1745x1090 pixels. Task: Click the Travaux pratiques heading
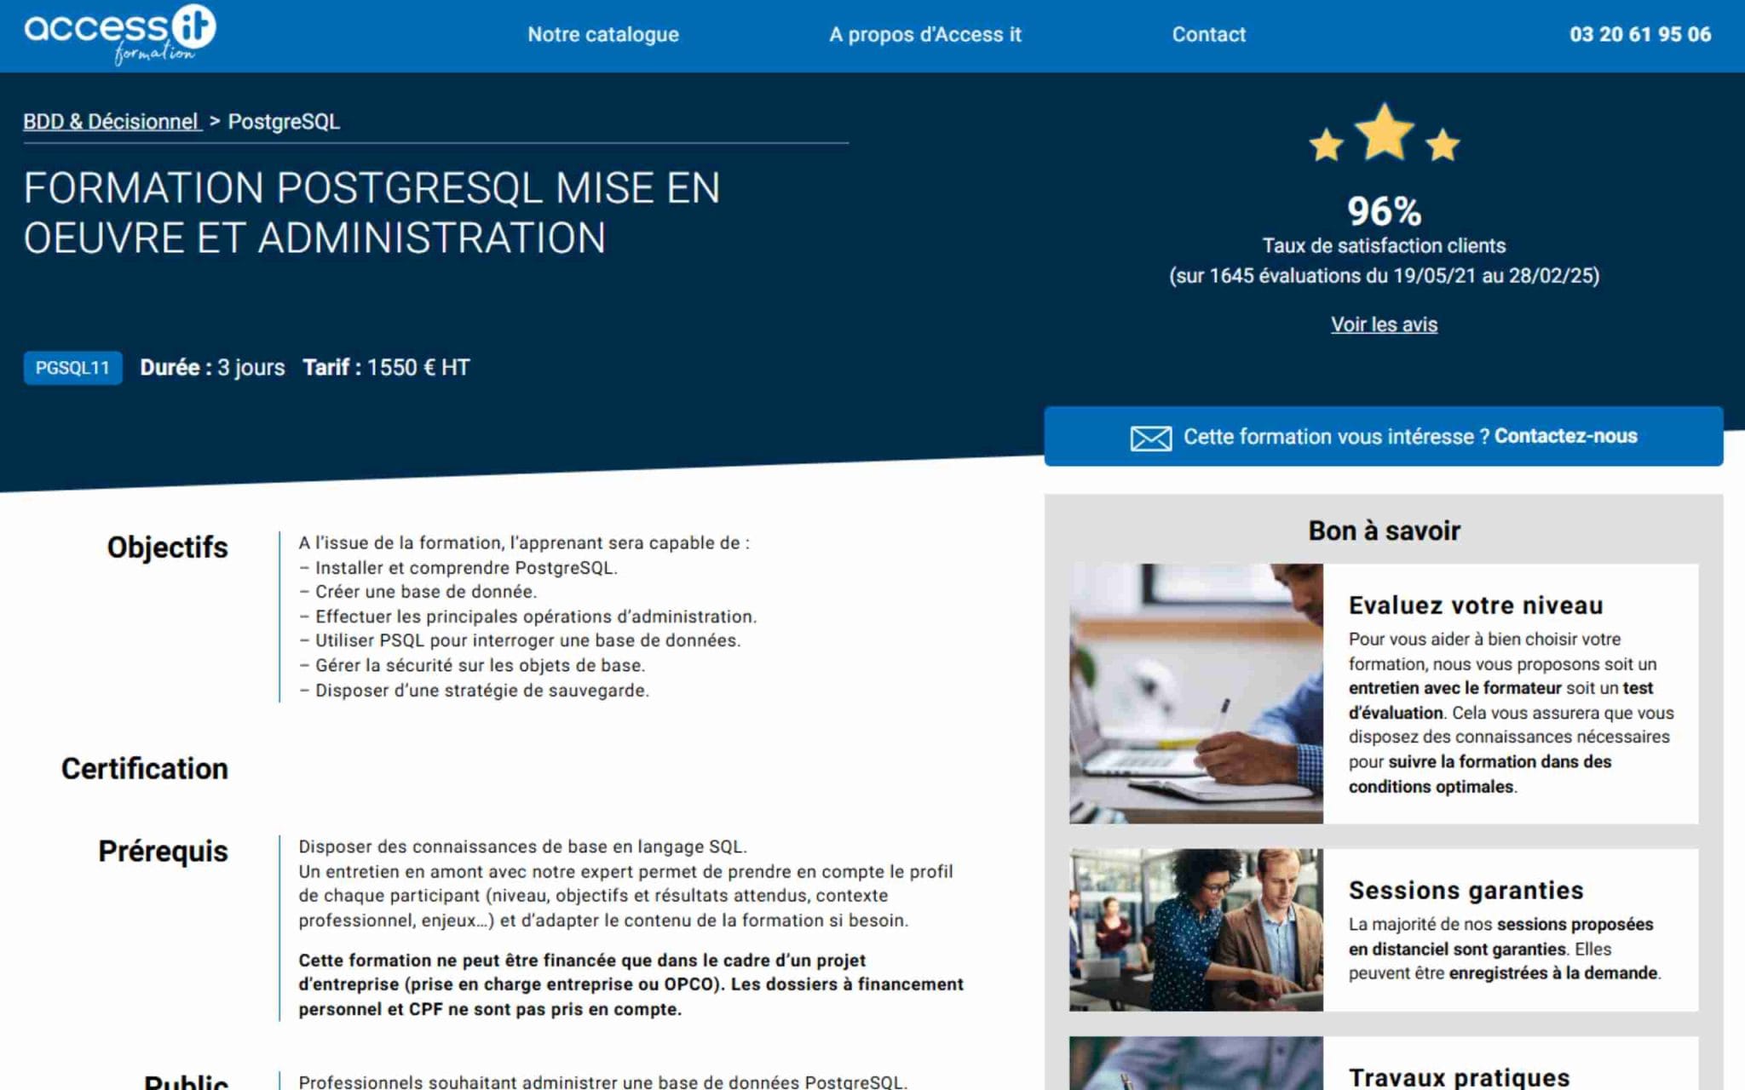pyautogui.click(x=1459, y=1077)
